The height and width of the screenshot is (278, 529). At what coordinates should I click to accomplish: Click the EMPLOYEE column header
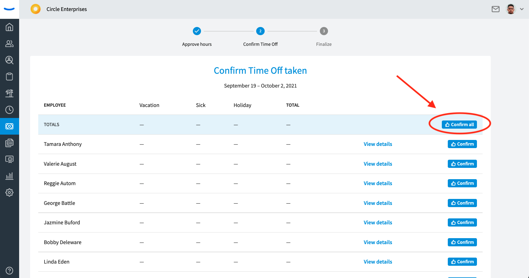coord(55,105)
